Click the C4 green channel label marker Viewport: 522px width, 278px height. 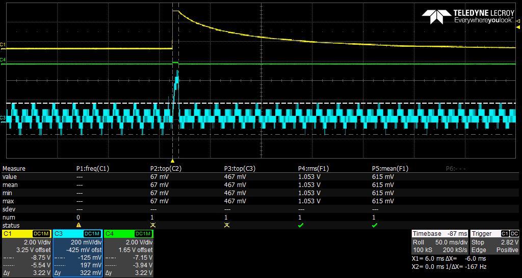(3, 59)
